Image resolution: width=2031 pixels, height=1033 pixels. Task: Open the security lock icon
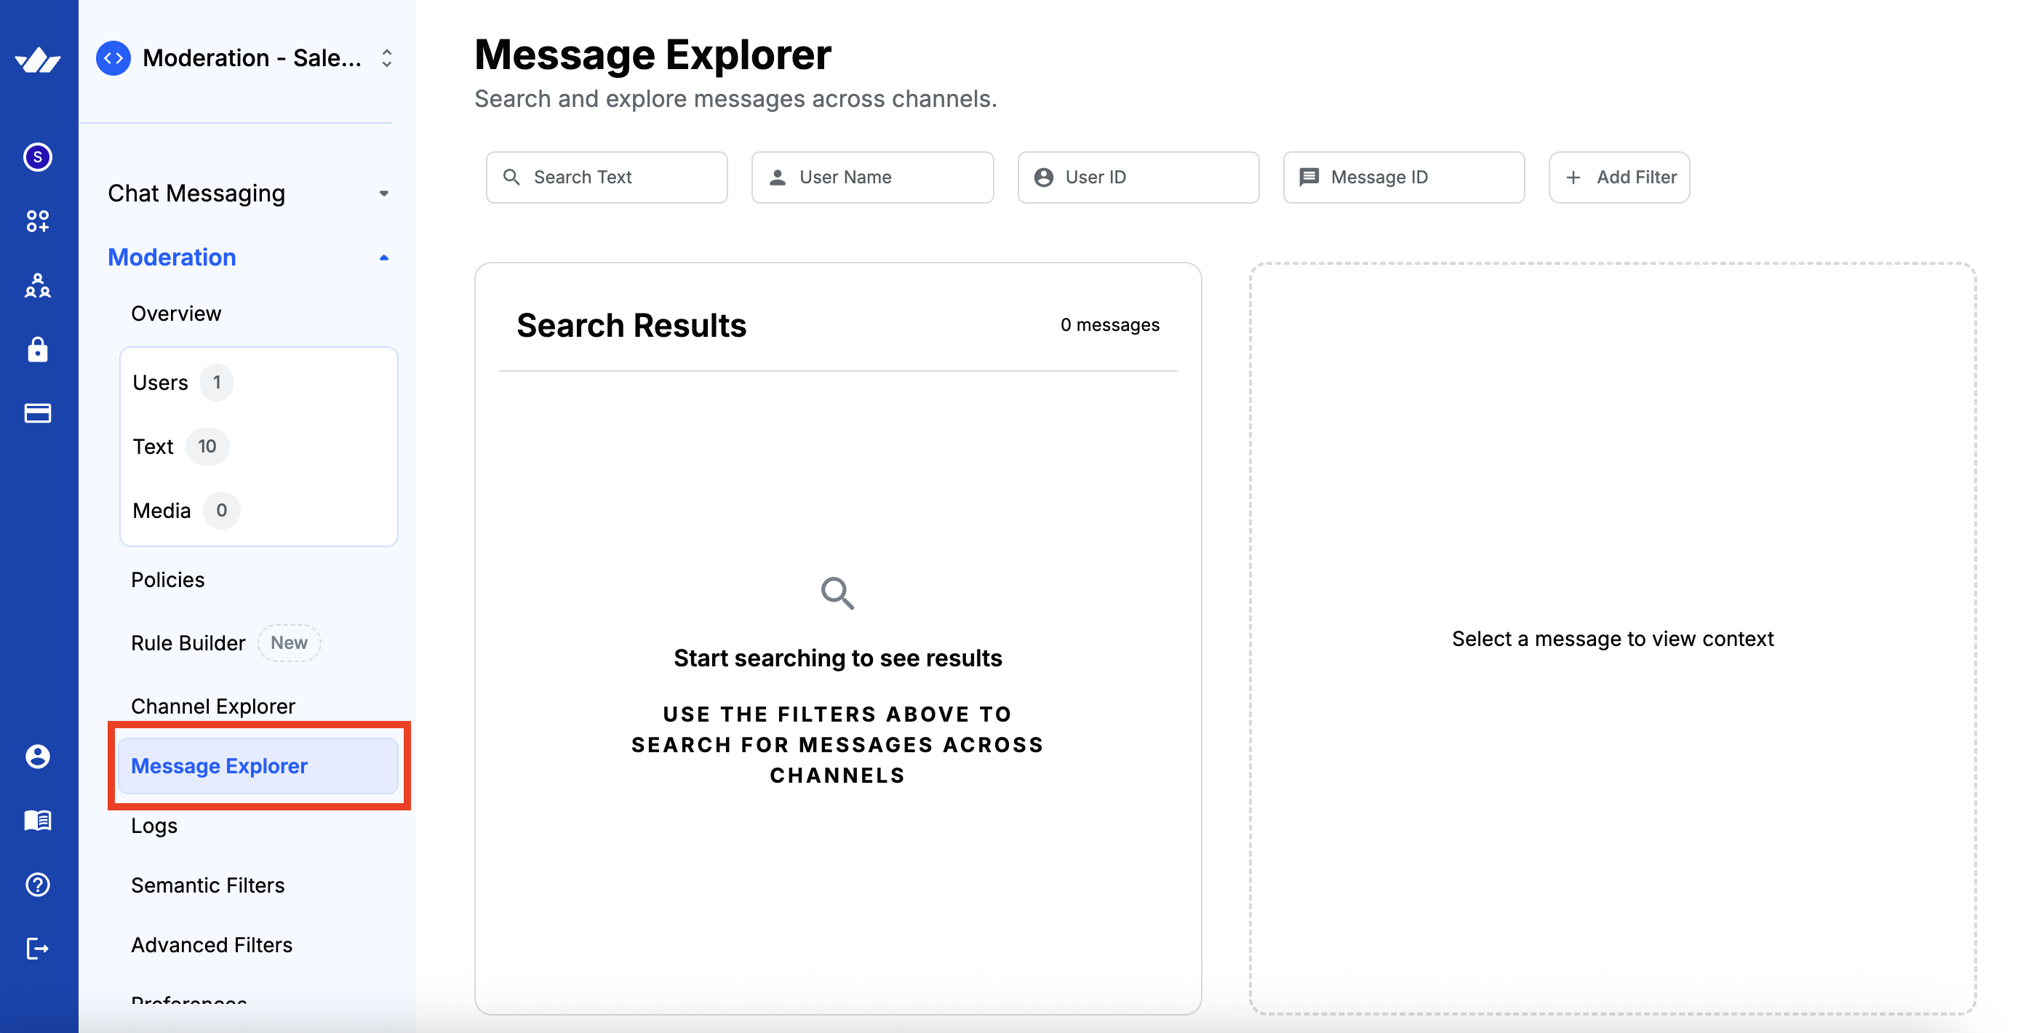point(38,350)
